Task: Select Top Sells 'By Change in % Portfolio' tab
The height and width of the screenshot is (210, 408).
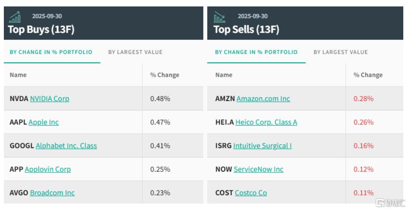Action: (x=256, y=52)
